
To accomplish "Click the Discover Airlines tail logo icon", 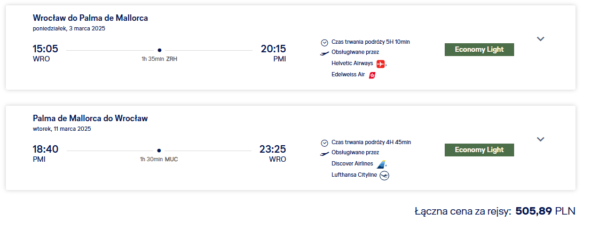I will 381,164.
